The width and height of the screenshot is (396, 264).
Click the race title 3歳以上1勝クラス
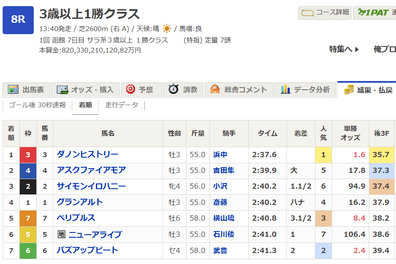click(x=89, y=14)
